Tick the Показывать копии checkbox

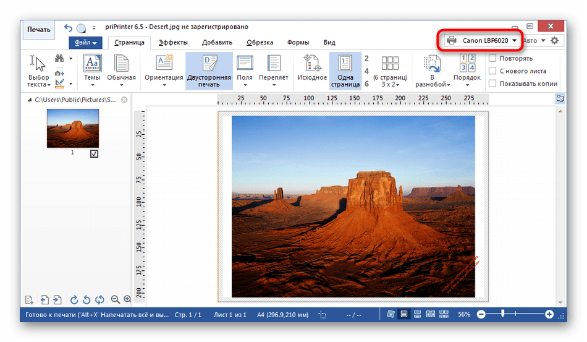tap(492, 83)
